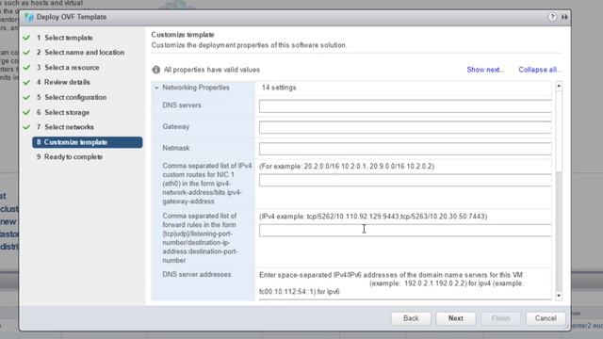Screen dimensions: 603x339
Task: Click the 'Gateway' property label
Action: click(x=176, y=126)
